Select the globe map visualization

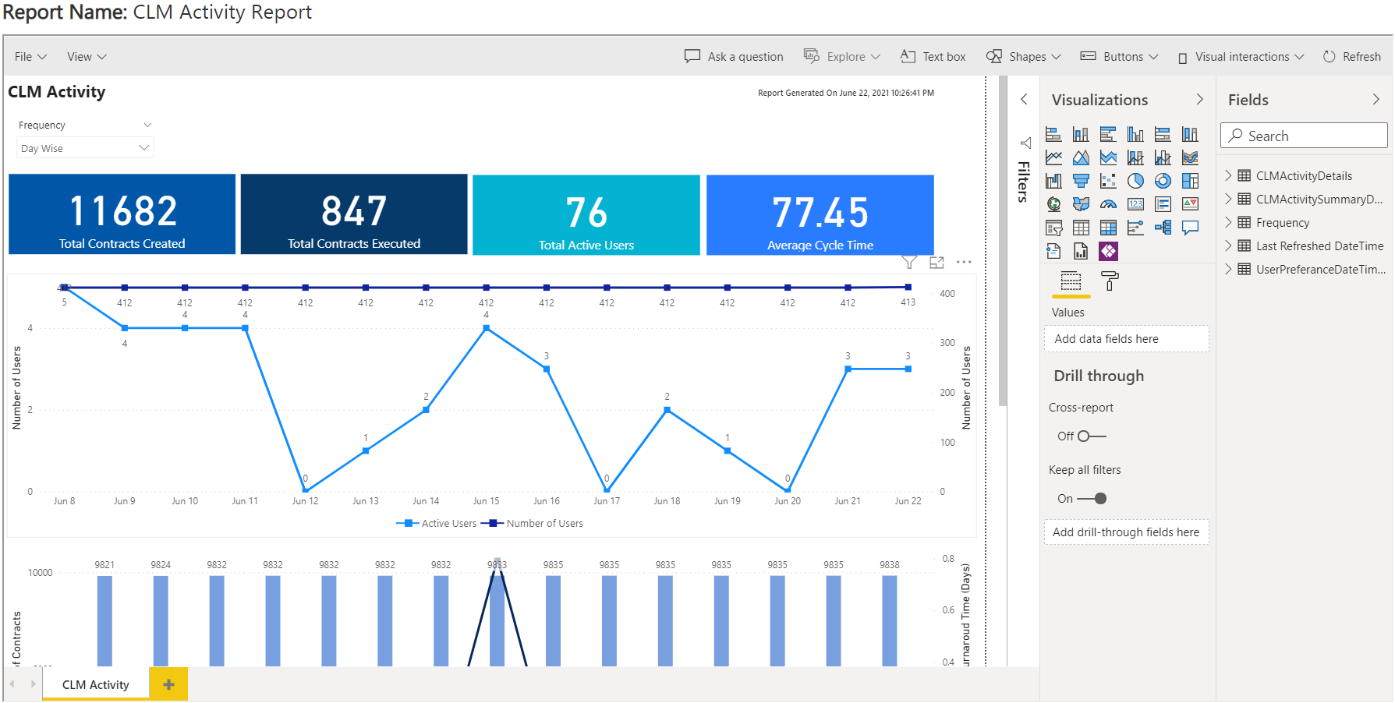(1053, 204)
